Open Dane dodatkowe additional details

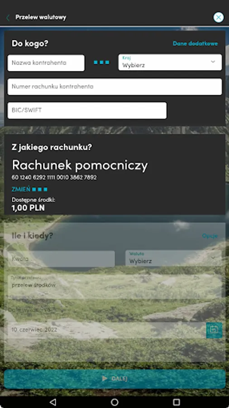pyautogui.click(x=195, y=44)
